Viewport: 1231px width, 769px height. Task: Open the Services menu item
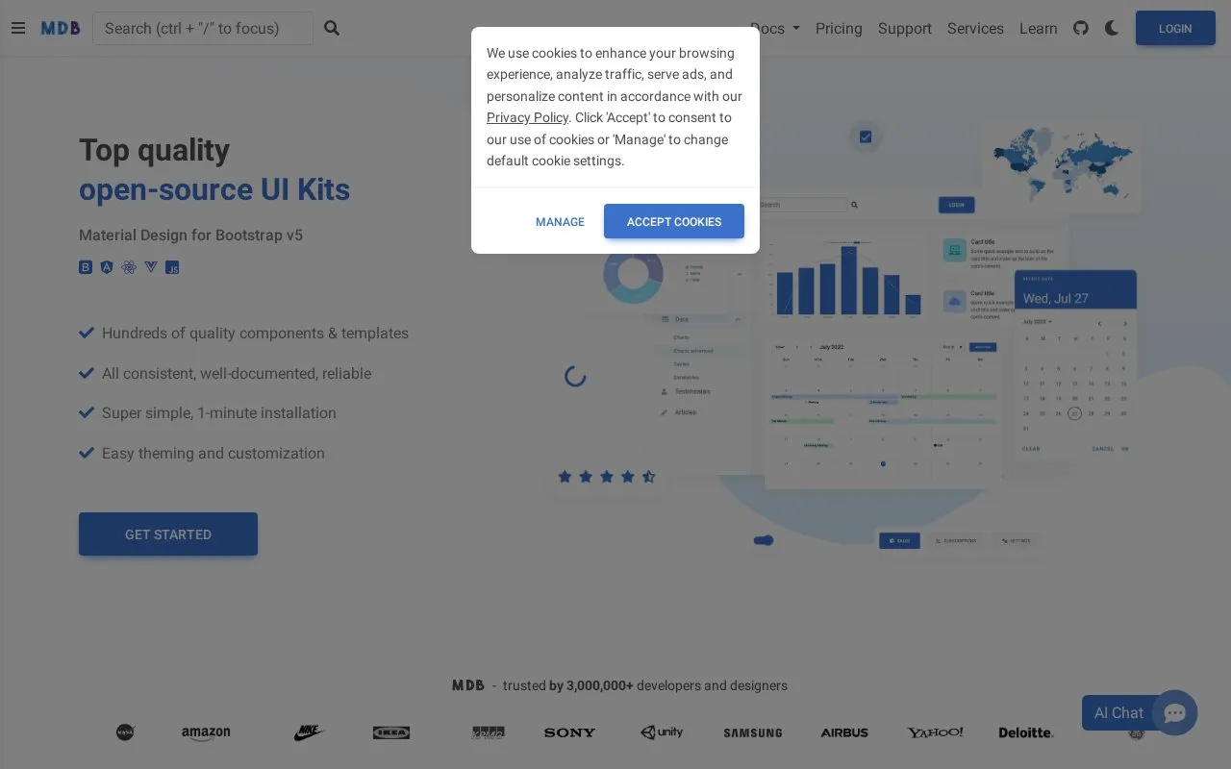pos(975,28)
